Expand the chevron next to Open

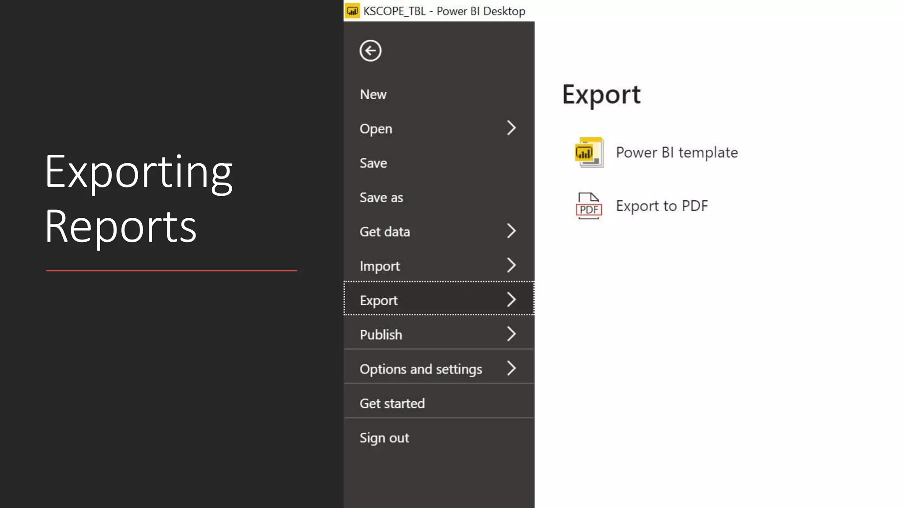[x=511, y=128]
